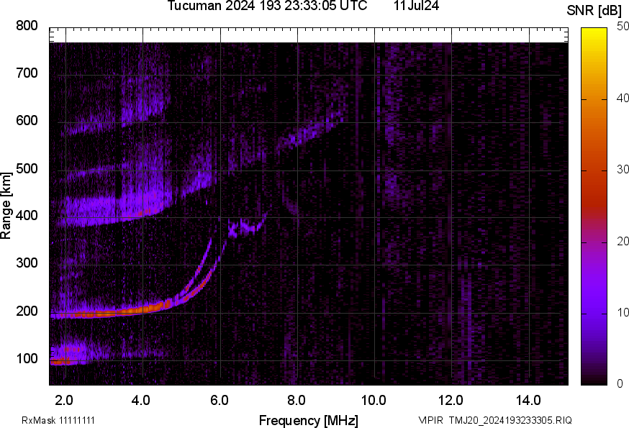Click the 'SNR [dB]' colorbar title
This screenshot has height=428, width=629.
[x=594, y=11]
